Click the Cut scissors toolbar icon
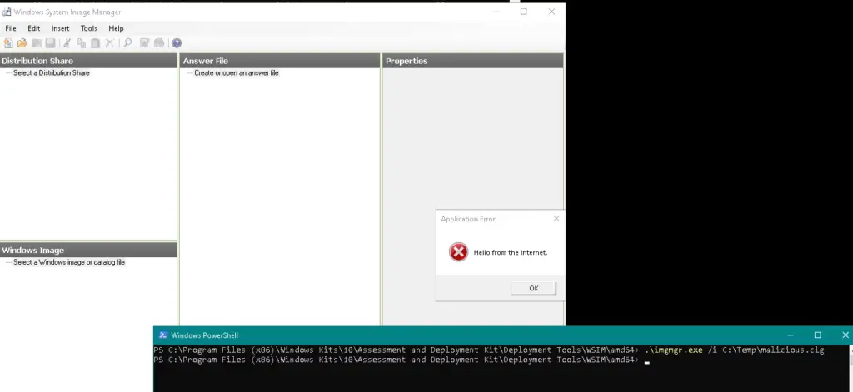The width and height of the screenshot is (853, 392). (67, 43)
